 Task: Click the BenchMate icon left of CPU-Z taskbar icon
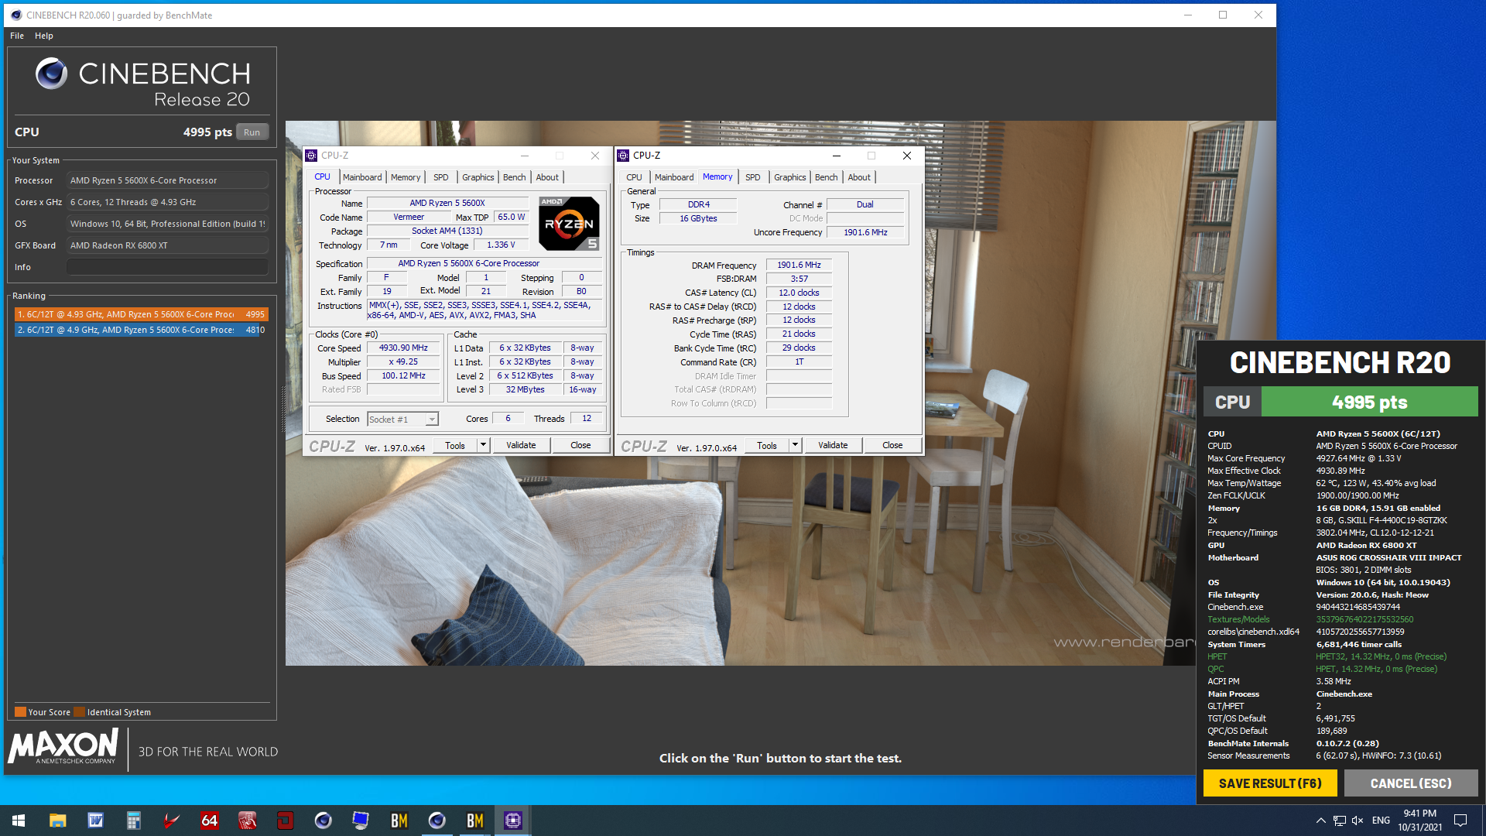point(474,821)
